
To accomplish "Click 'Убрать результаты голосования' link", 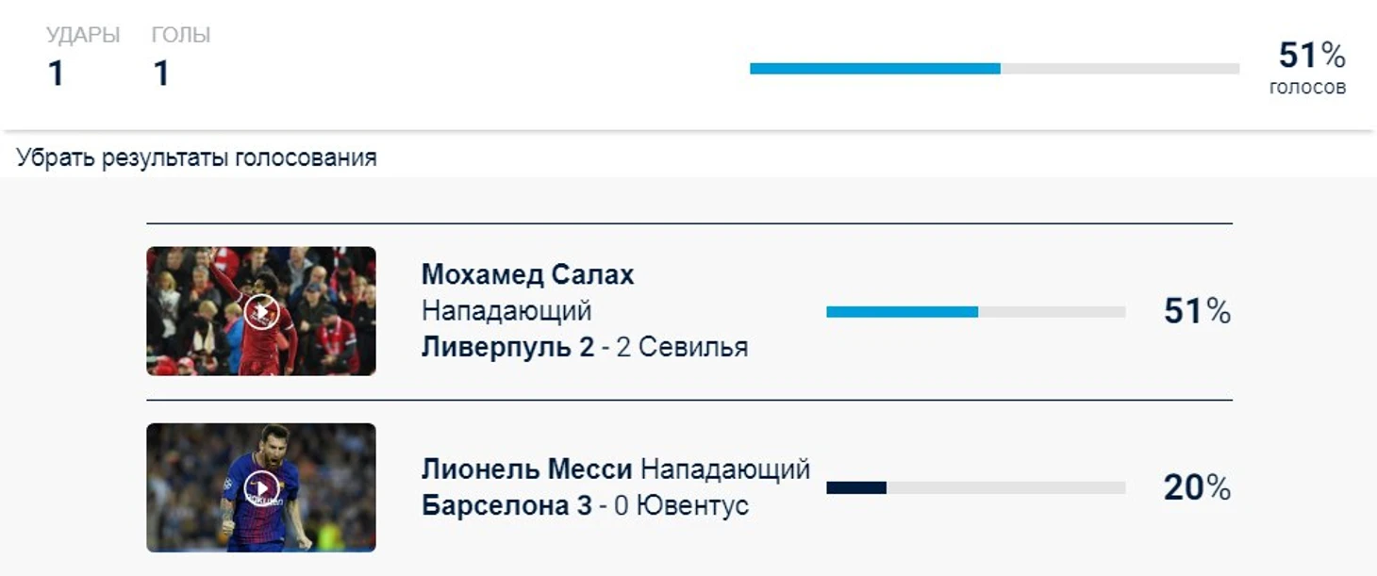I will 196,157.
